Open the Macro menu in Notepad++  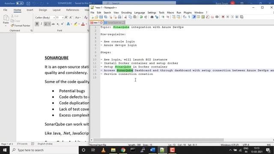tap(170, 12)
